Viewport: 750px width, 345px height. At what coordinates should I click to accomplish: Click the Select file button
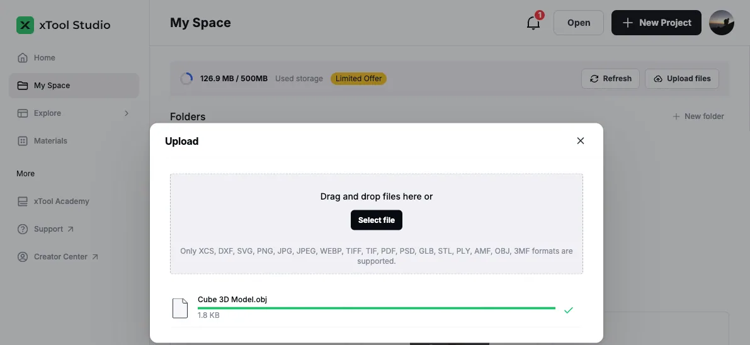pos(377,220)
